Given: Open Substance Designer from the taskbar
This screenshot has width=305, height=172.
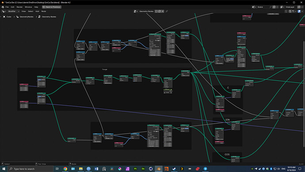Looking at the screenshot, I should coord(143,169).
